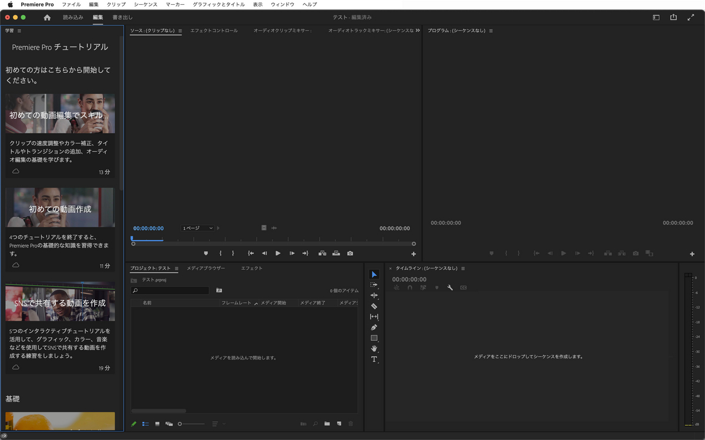The width and height of the screenshot is (705, 440).
Task: Go to Out point in Source monitor
Action: click(x=305, y=253)
